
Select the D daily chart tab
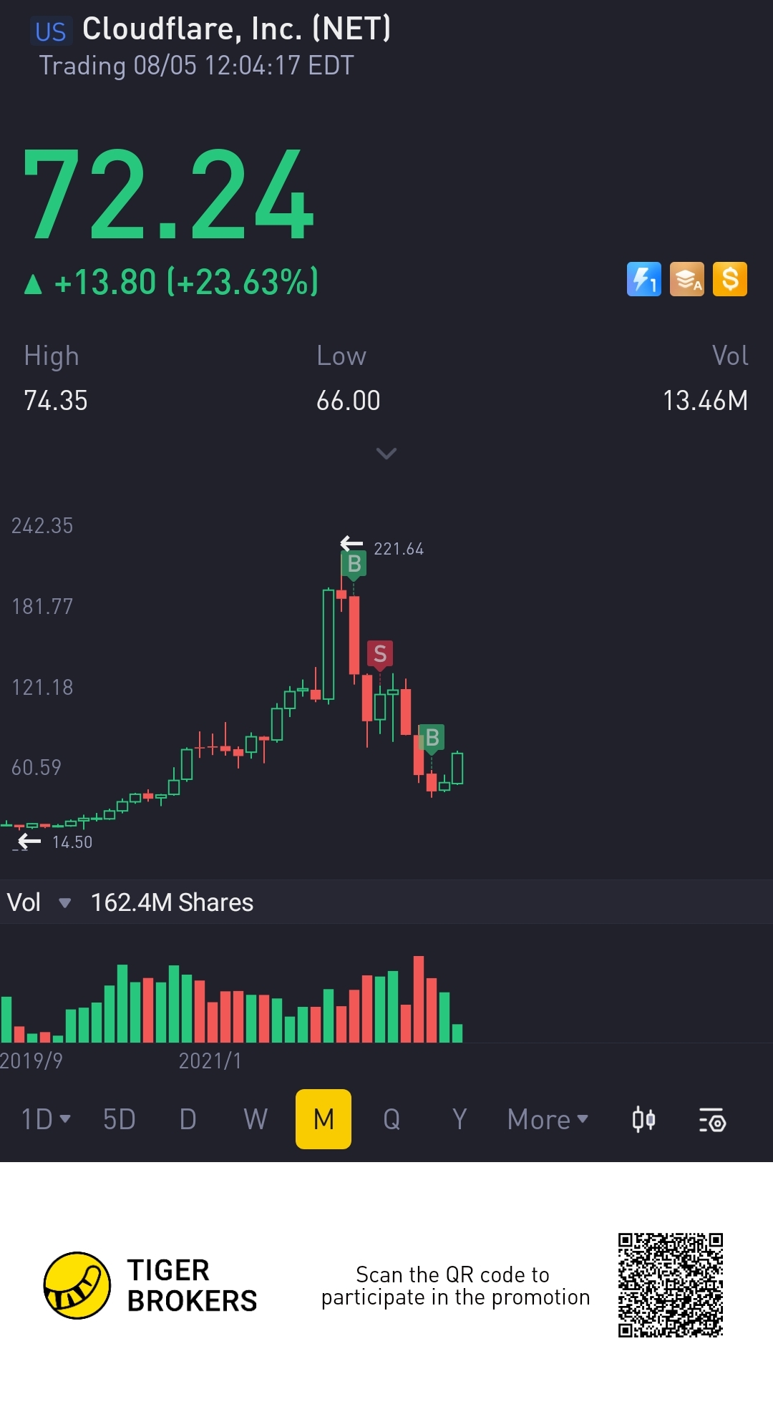click(x=188, y=1119)
